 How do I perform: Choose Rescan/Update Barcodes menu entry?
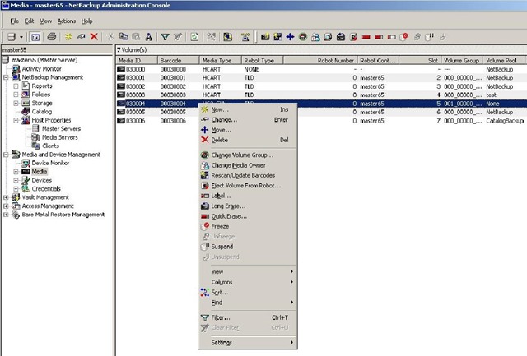248,175
